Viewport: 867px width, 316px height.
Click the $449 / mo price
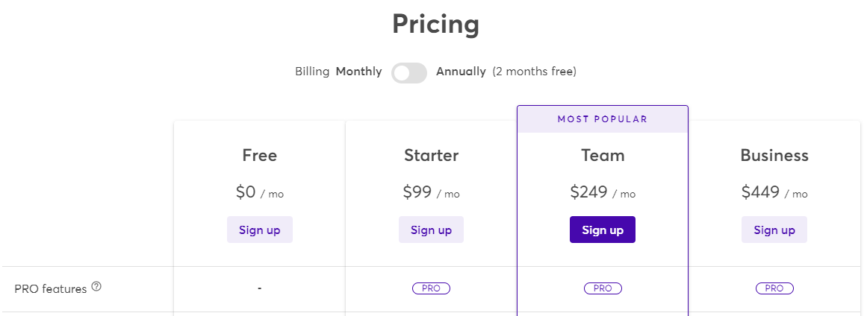point(774,192)
